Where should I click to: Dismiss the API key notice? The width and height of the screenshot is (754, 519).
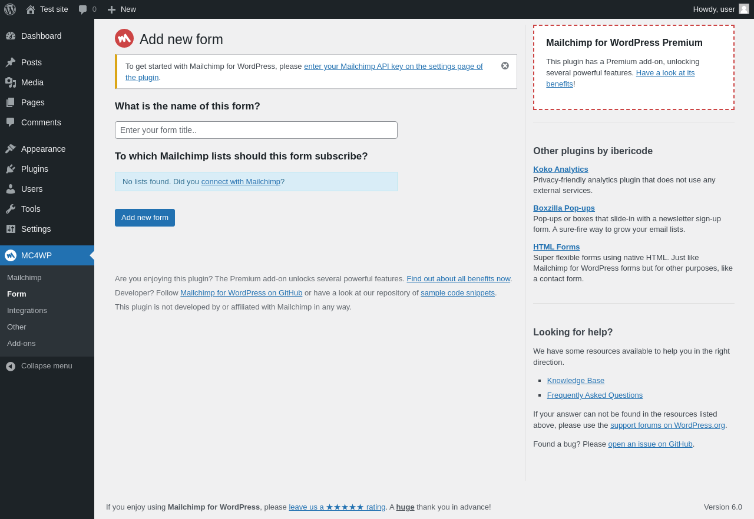[505, 66]
